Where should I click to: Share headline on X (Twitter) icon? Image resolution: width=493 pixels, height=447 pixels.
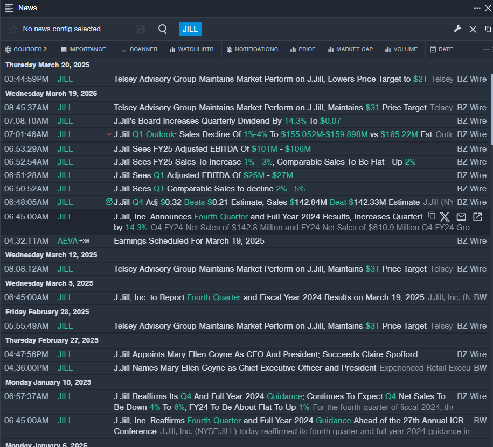[445, 216]
